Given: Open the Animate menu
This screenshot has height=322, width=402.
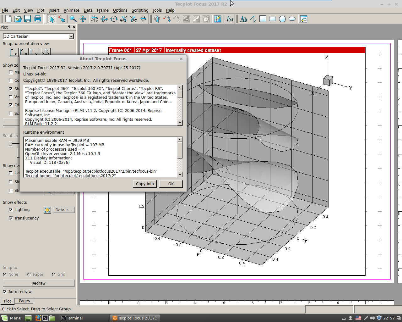Looking at the screenshot, I should [x=71, y=10].
